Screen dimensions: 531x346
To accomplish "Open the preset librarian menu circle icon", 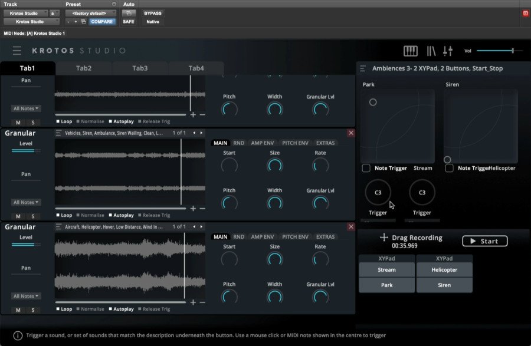I will point(114,4).
